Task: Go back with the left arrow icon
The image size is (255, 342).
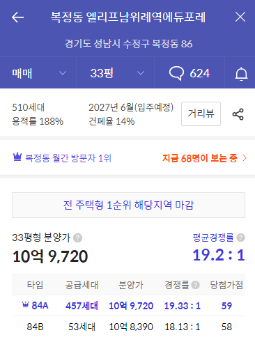Action: 17,17
